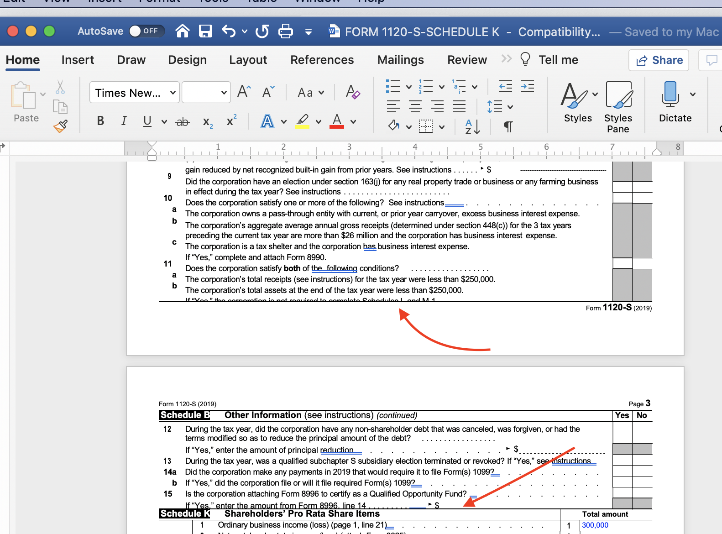Apply bulleted list formatting
The height and width of the screenshot is (534, 722).
point(393,86)
